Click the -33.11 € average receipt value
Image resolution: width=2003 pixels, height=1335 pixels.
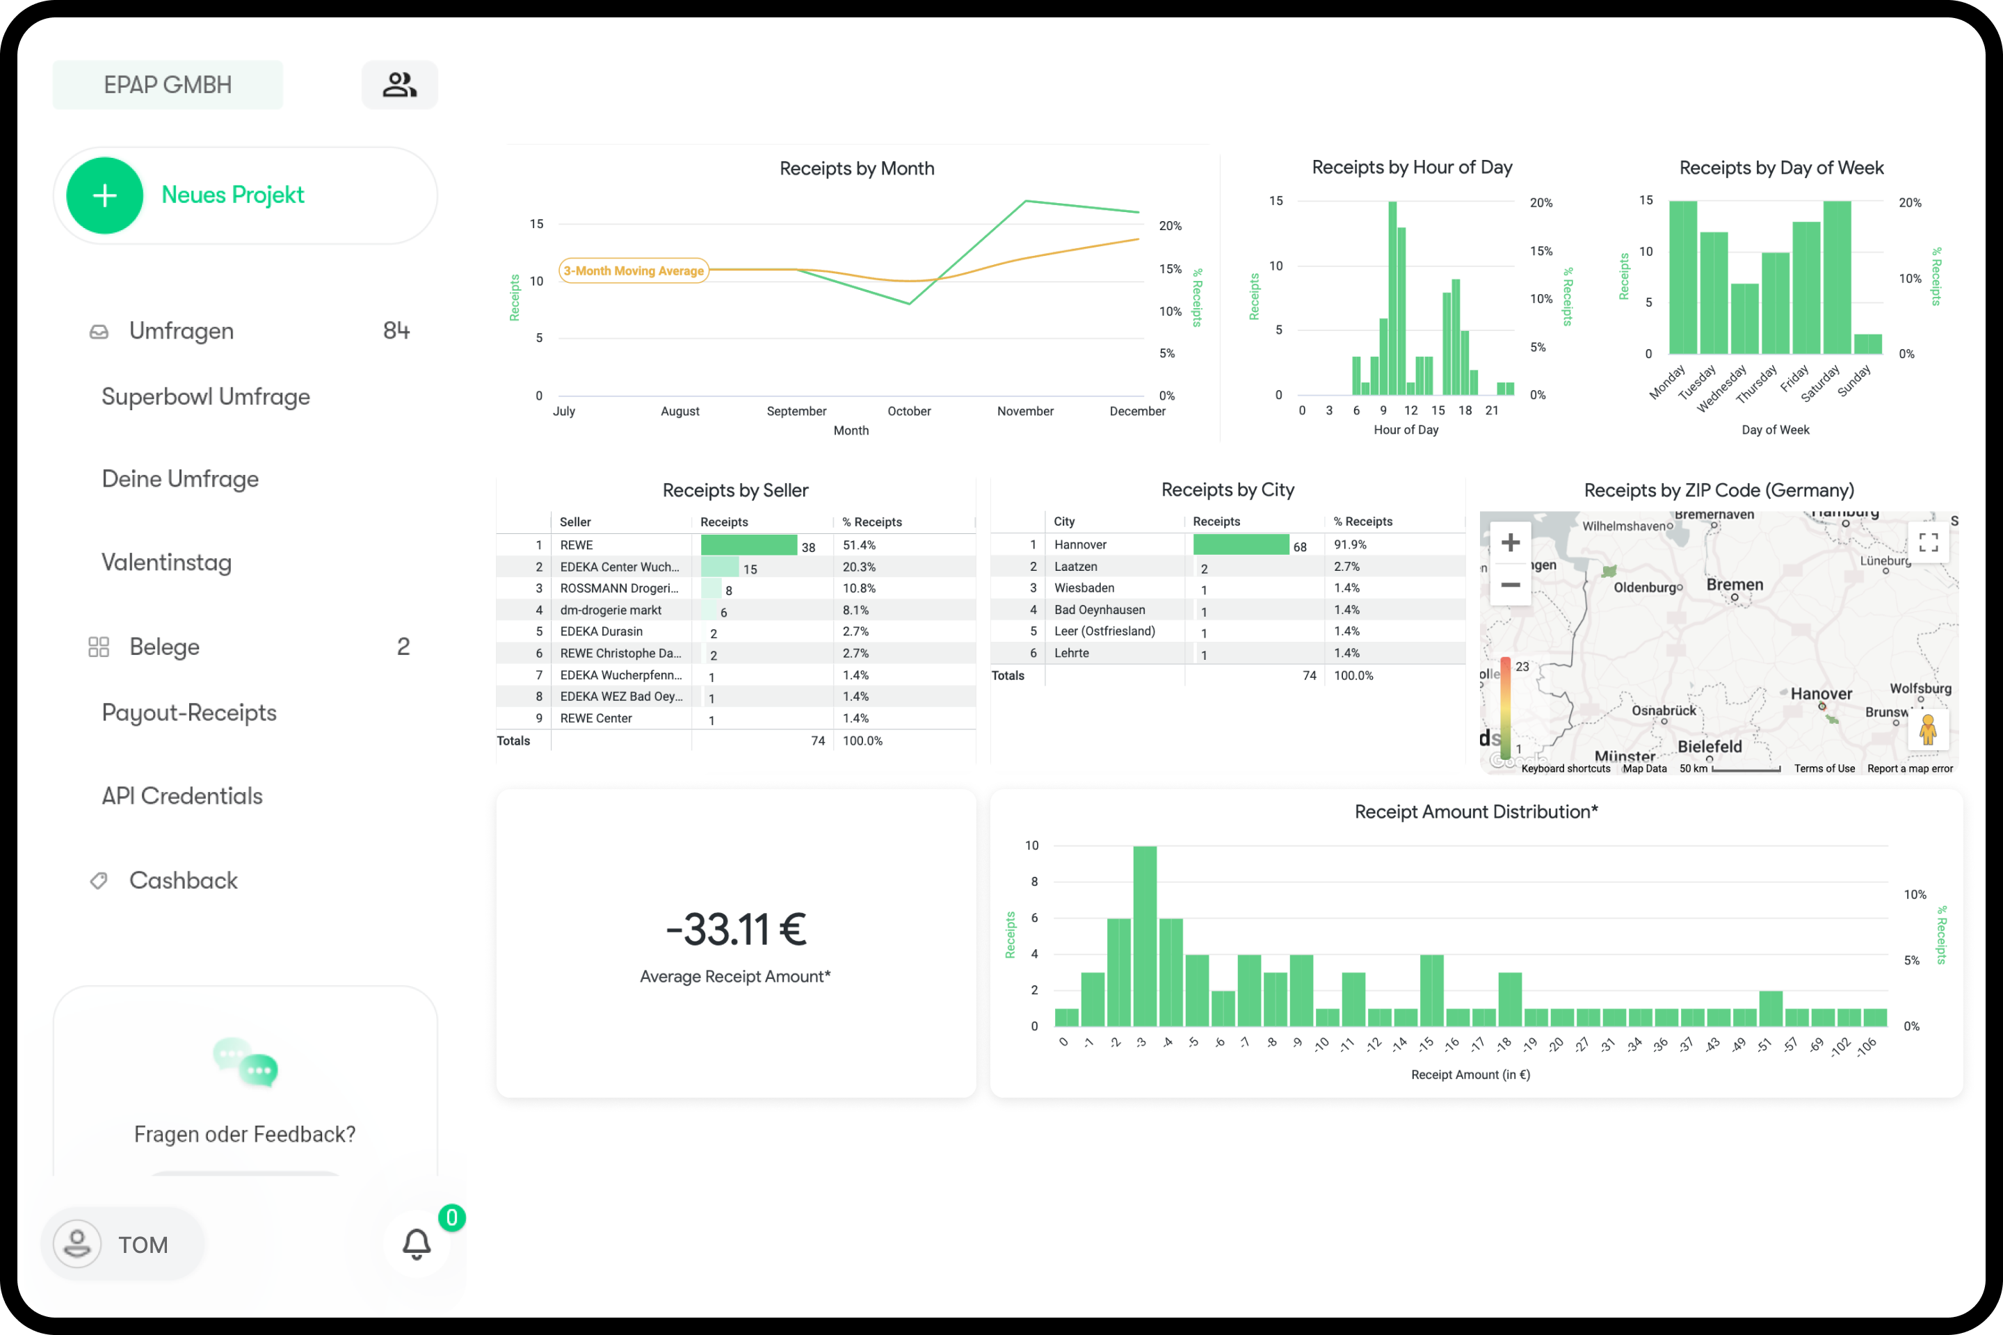pos(736,929)
